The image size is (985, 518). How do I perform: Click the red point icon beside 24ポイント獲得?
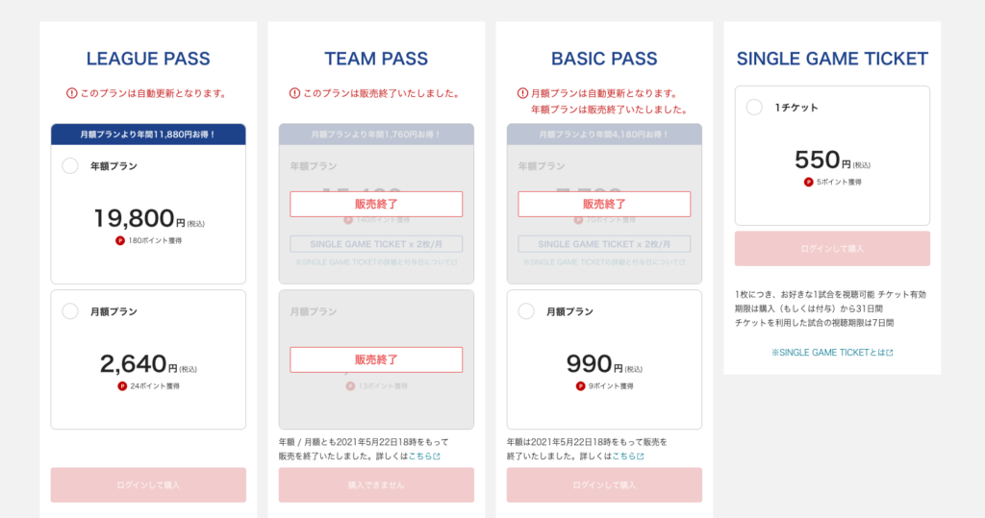122,386
